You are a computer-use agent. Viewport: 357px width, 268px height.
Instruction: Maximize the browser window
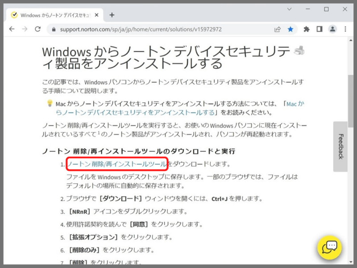[x=326, y=9]
